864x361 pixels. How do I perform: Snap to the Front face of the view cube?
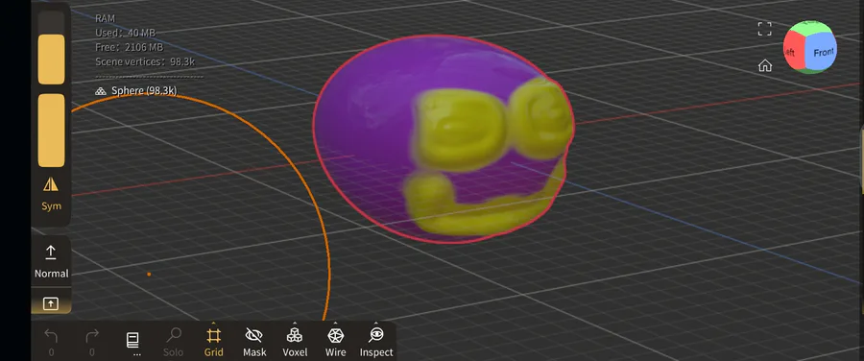[x=823, y=53]
